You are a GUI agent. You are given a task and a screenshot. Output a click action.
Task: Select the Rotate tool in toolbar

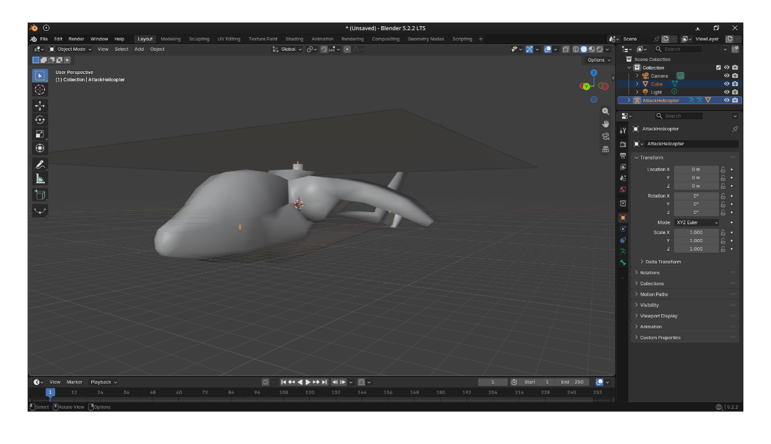[40, 120]
